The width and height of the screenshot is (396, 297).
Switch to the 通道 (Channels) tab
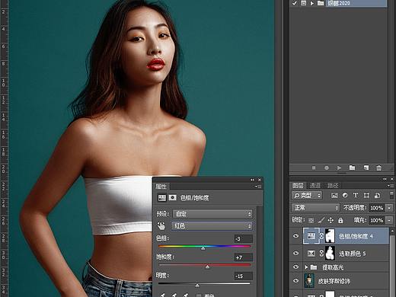click(315, 186)
